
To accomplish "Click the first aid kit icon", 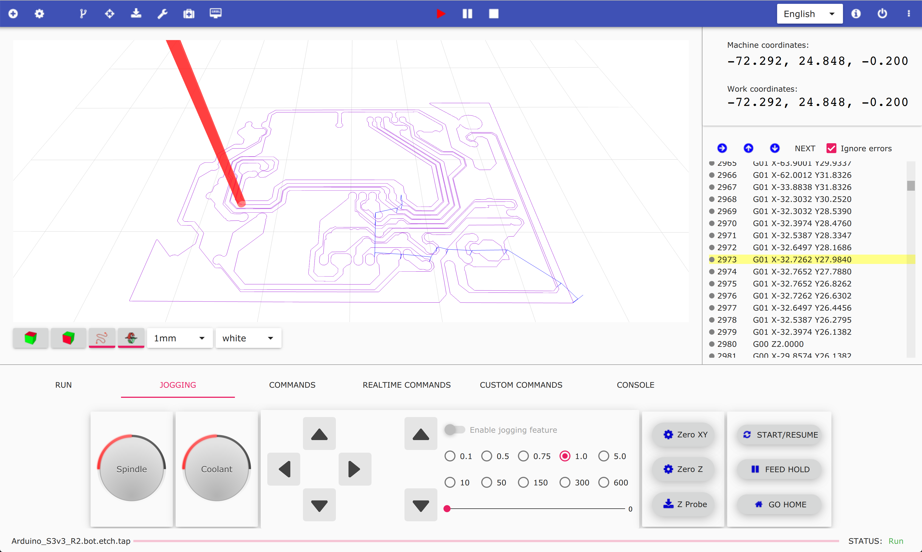I will [189, 14].
